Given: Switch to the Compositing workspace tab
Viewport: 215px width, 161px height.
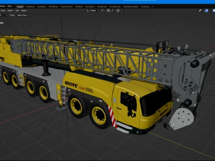Looking at the screenshot, I should (115, 7).
